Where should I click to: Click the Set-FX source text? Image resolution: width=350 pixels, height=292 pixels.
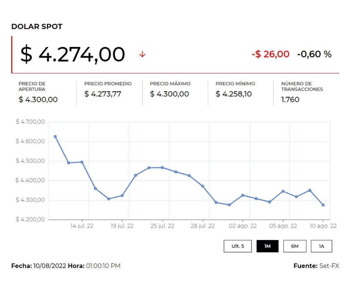329,266
